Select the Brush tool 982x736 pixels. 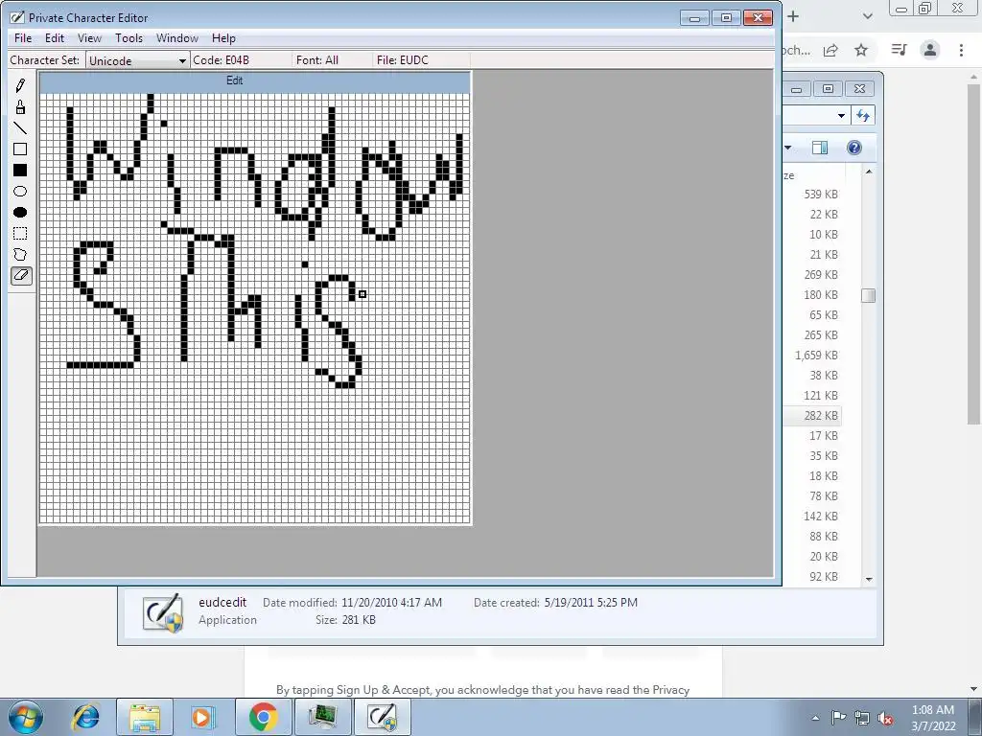point(20,107)
